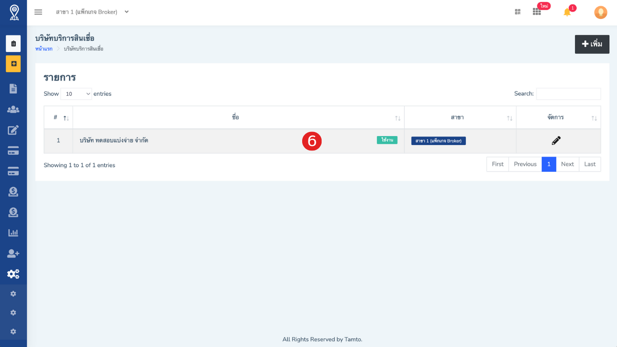Sort the table by สาขา column
Image resolution: width=617 pixels, height=347 pixels.
(x=460, y=117)
